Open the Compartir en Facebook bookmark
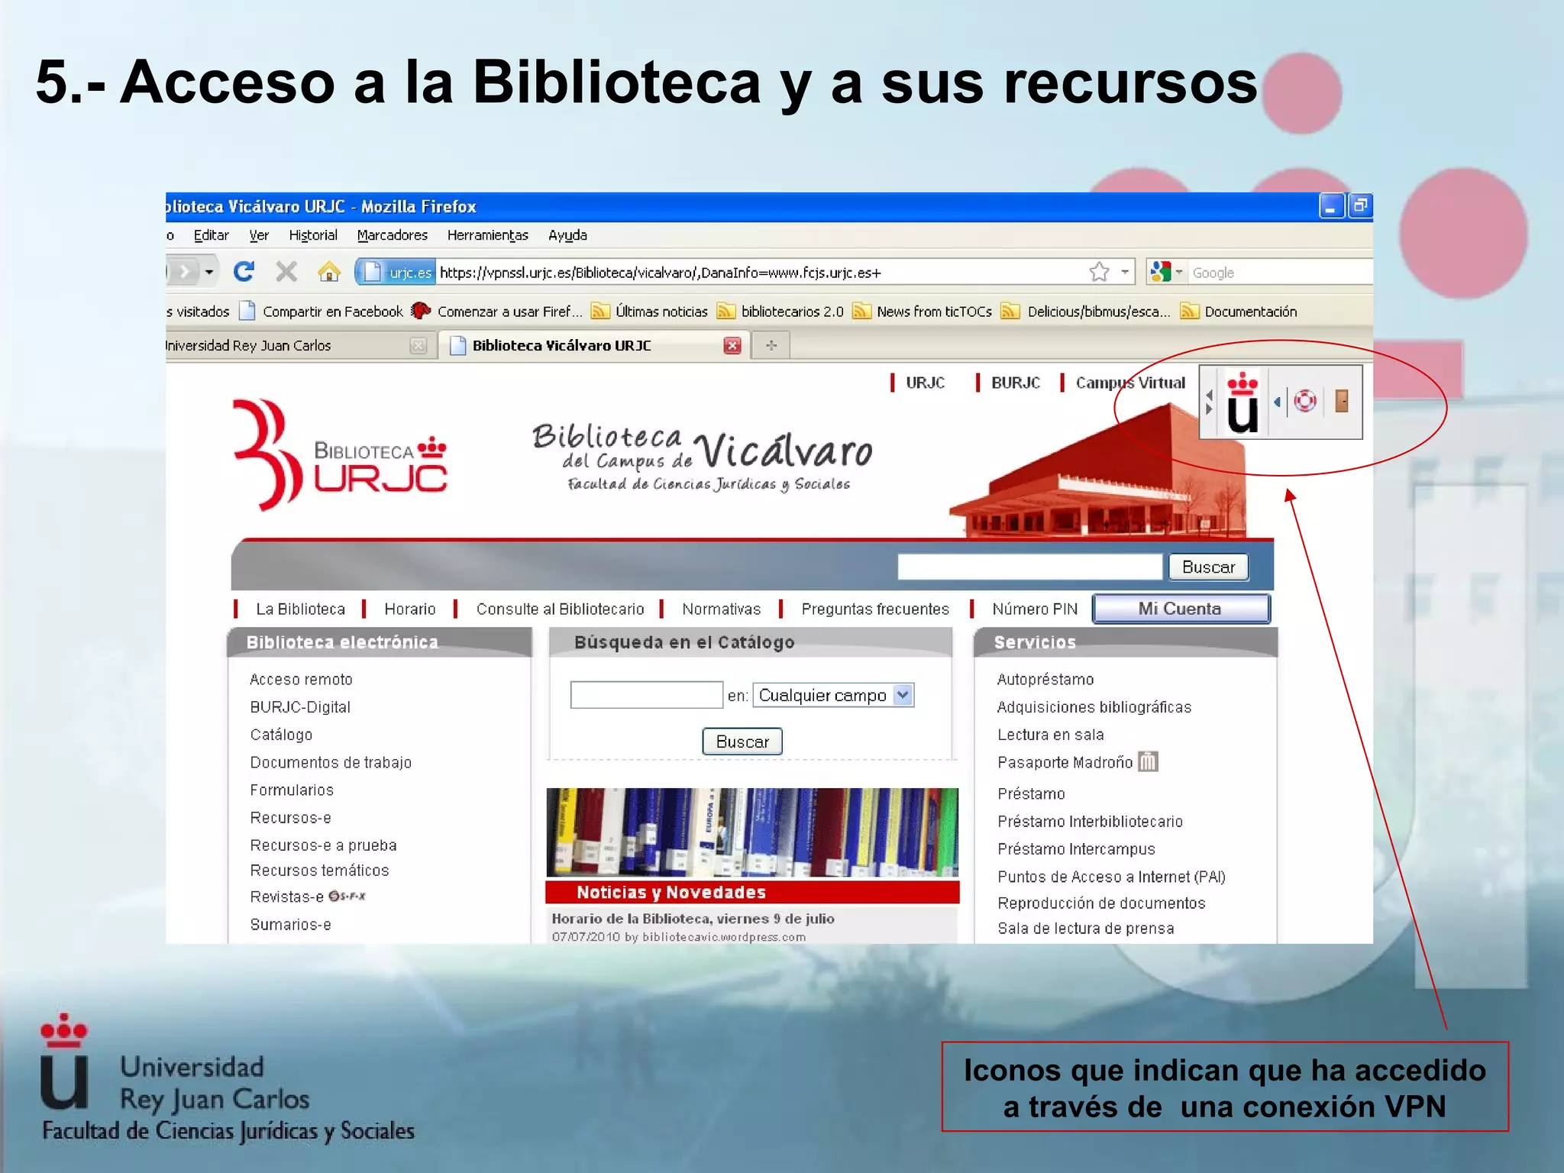 322,312
